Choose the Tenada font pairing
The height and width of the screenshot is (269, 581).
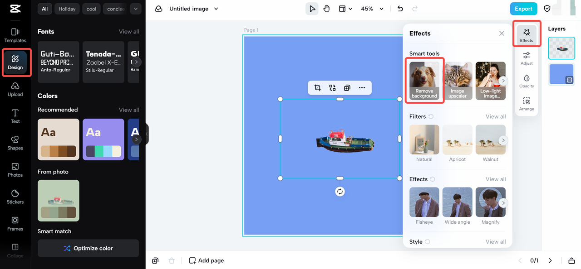(103, 62)
